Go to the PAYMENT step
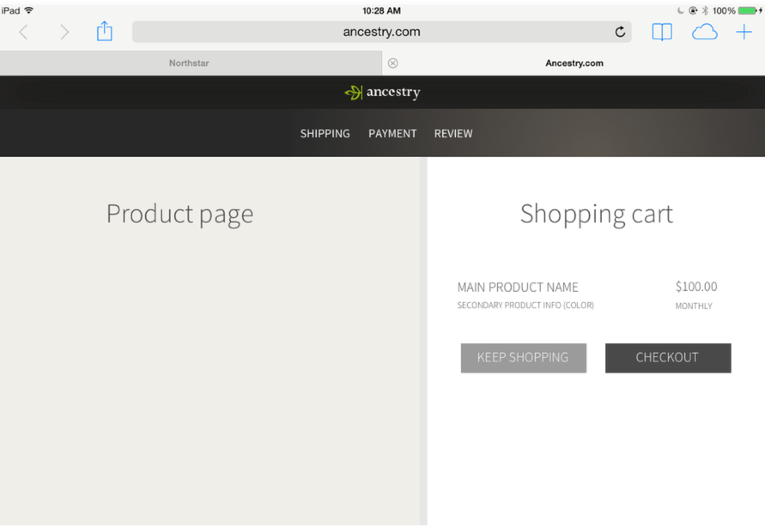The image size is (765, 526). (392, 134)
